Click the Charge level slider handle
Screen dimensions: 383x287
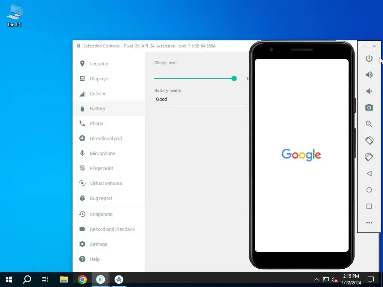pyautogui.click(x=234, y=78)
